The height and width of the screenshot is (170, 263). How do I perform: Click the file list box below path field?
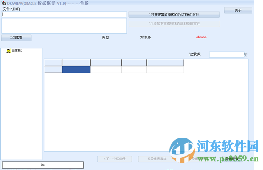64,26
